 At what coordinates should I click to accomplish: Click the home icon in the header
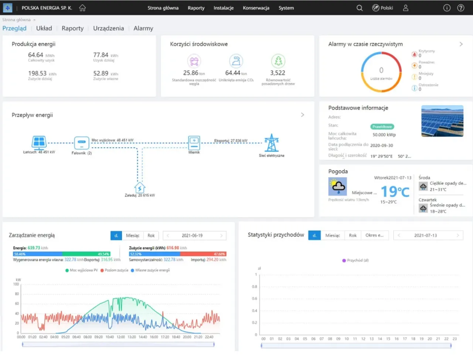pos(82,8)
